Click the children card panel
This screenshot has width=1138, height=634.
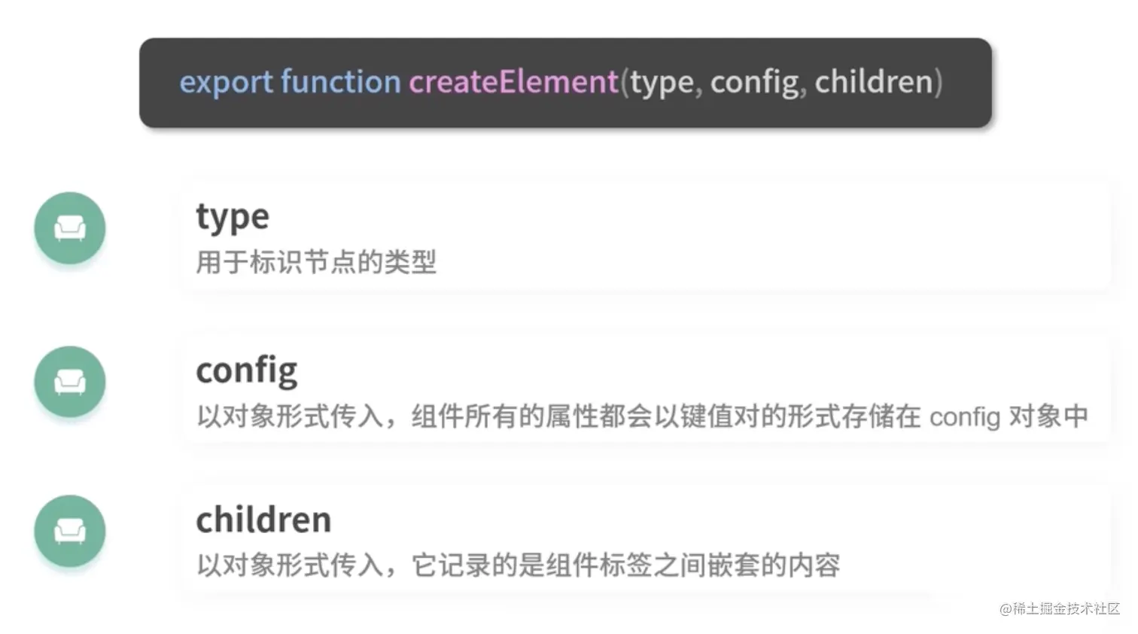pyautogui.click(x=646, y=541)
